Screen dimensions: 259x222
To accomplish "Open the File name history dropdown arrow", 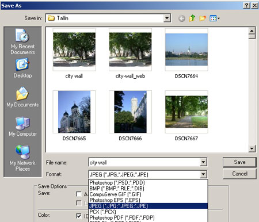I will tap(203, 162).
